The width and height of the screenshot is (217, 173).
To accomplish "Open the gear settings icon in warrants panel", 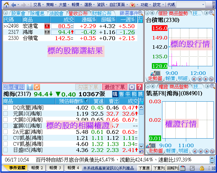I will click(x=132, y=87).
